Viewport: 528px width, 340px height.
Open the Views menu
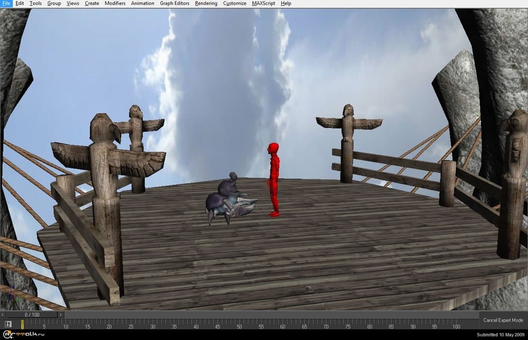(x=73, y=3)
